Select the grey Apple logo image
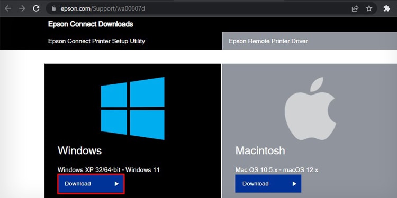Viewport: 397px width, 198px height. pyautogui.click(x=310, y=109)
